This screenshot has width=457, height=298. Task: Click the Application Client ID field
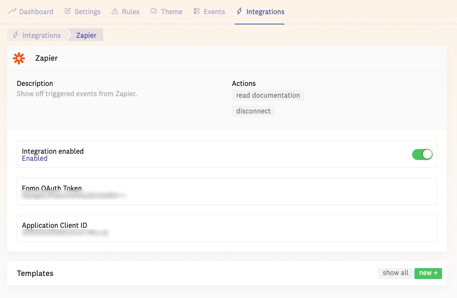click(x=227, y=228)
